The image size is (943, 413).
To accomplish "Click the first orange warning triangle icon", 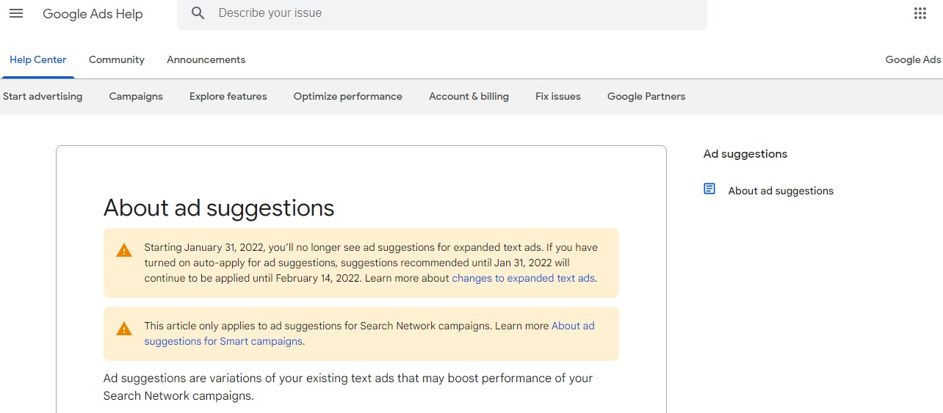I will tap(124, 251).
